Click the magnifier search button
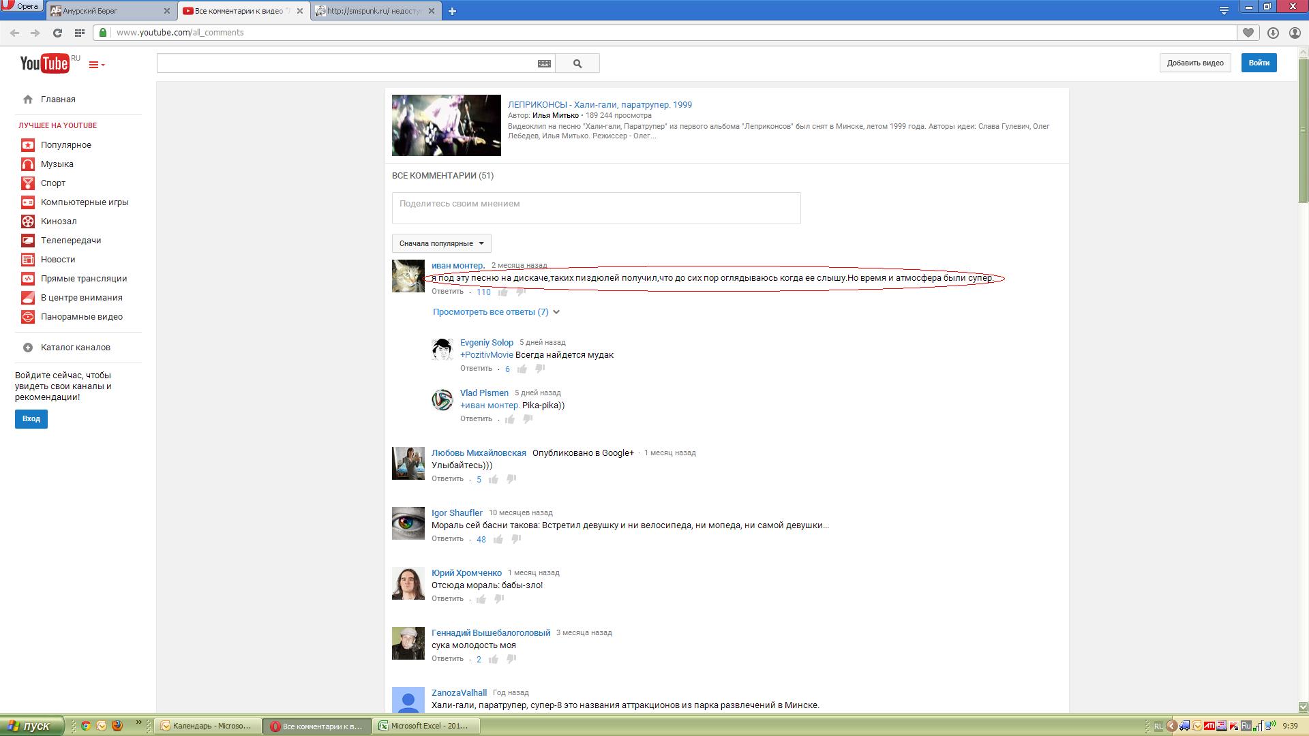1309x736 pixels. pos(577,63)
